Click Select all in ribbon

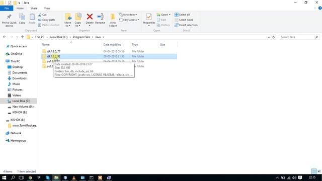(182, 15)
